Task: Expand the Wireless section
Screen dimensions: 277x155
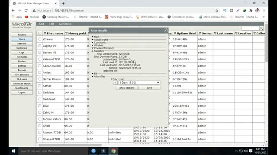Action: point(97,45)
